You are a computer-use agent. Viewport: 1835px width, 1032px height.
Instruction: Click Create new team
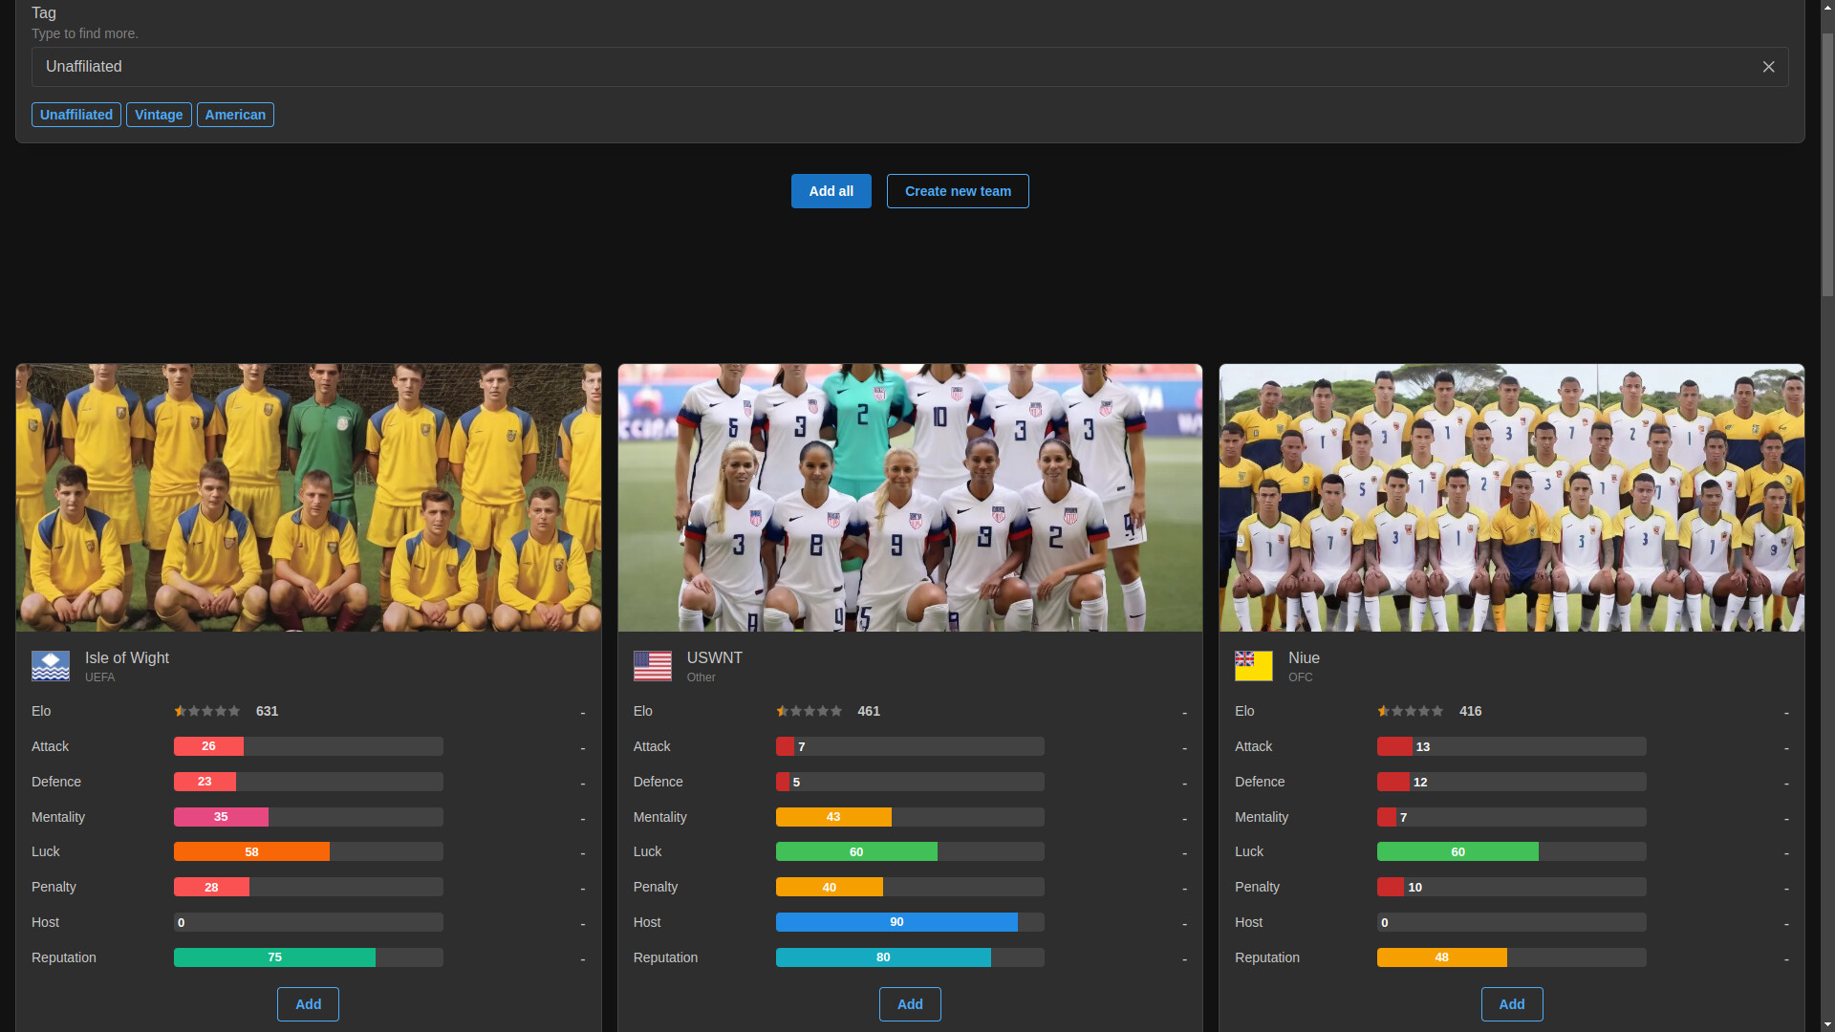958,191
